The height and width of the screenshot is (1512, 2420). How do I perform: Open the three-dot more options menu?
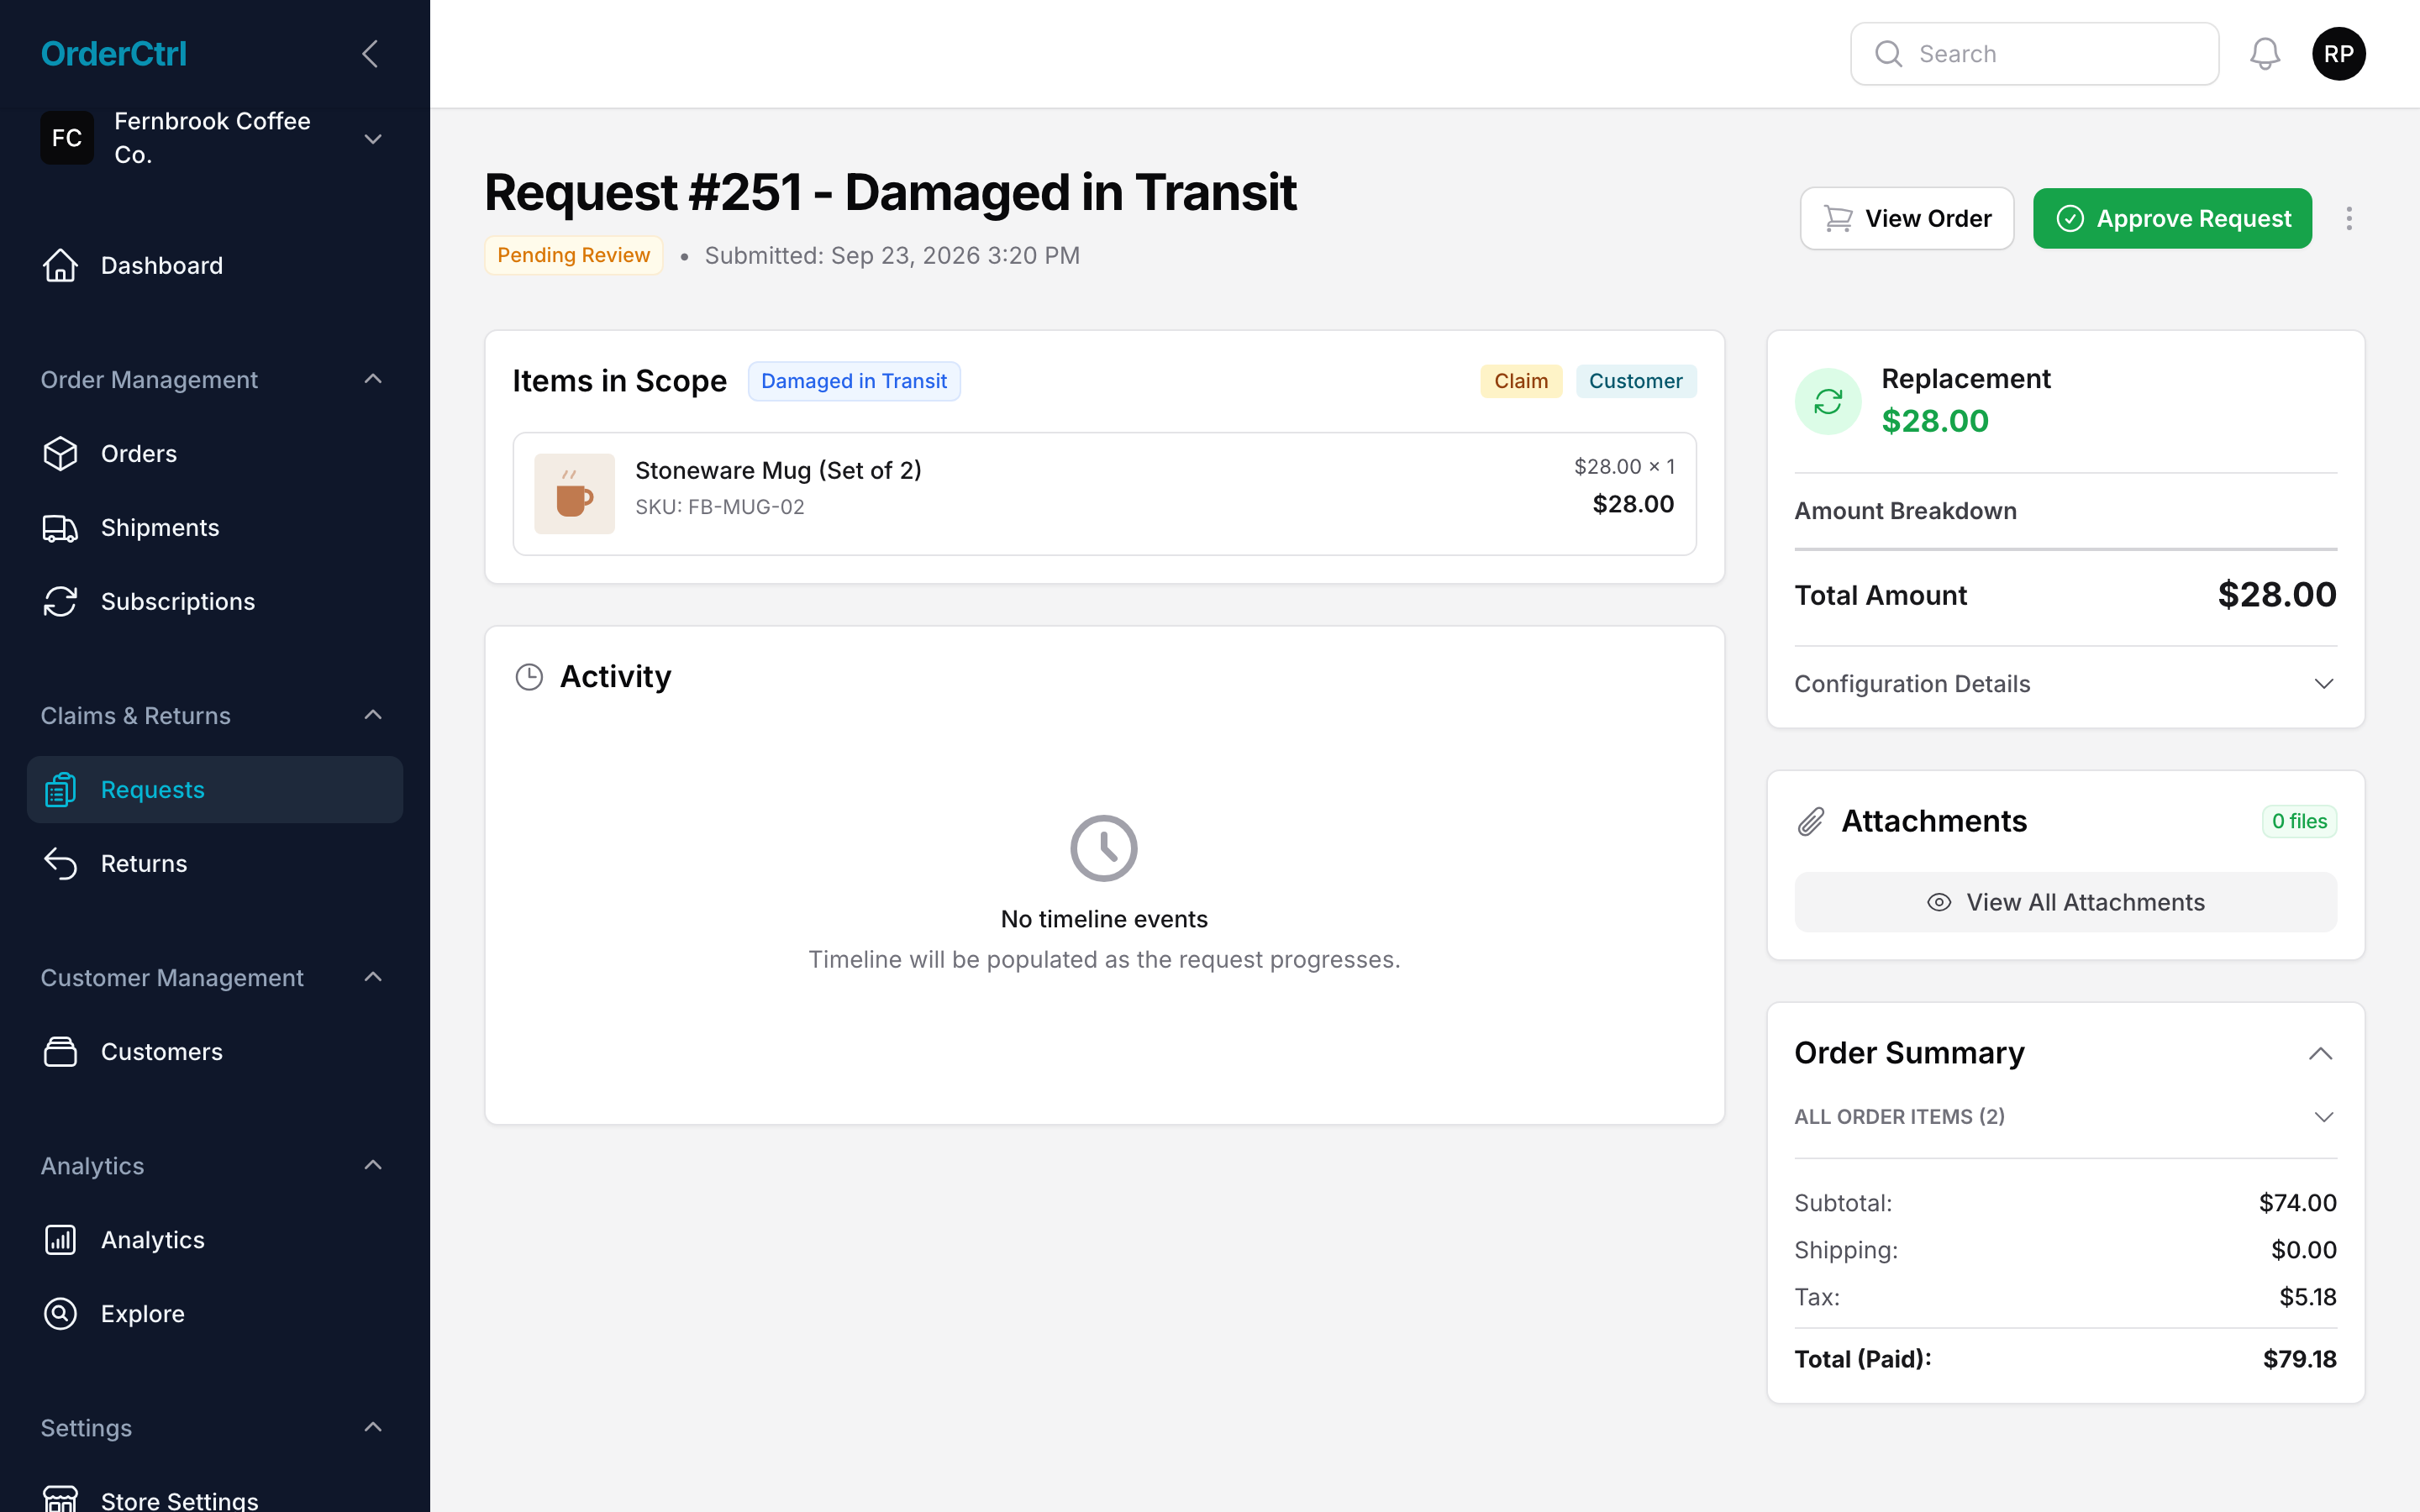[2349, 218]
